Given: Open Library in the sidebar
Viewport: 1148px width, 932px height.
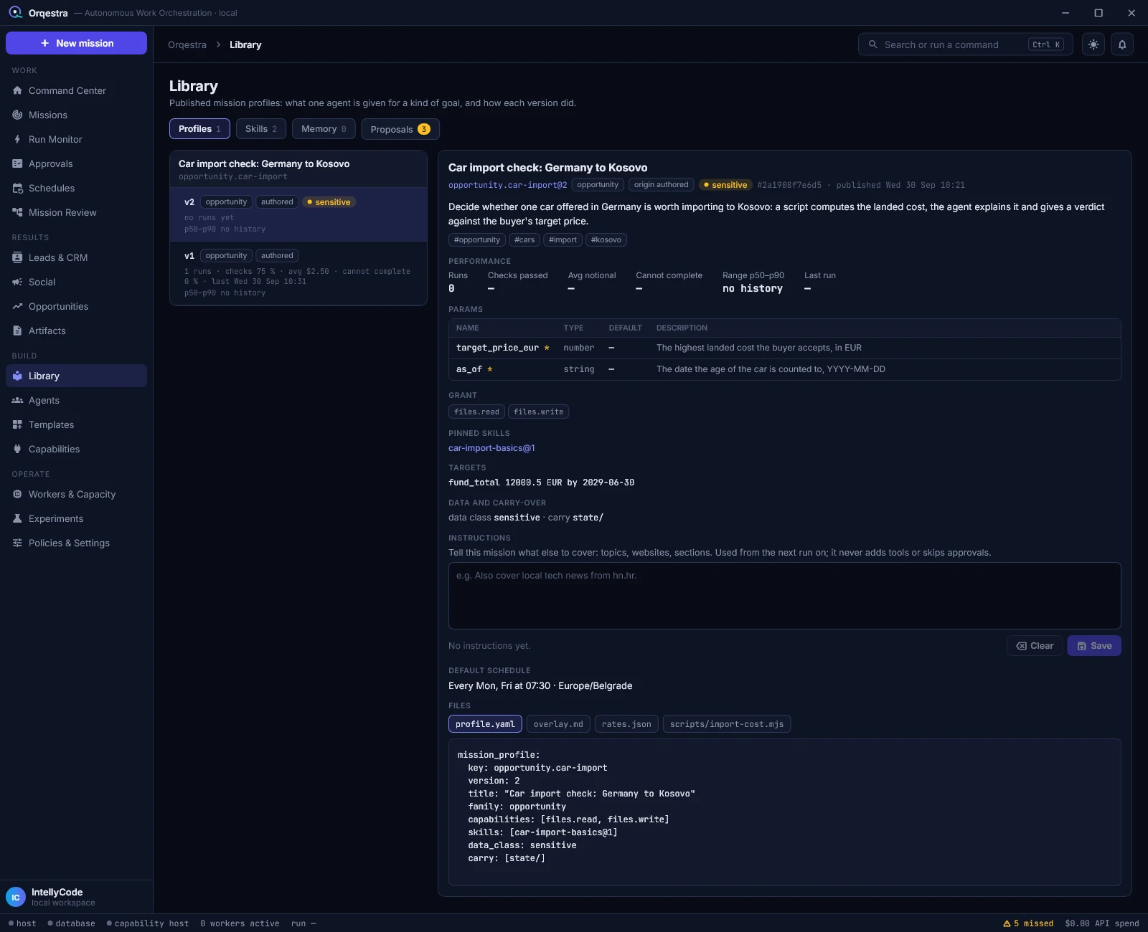Looking at the screenshot, I should coord(76,376).
